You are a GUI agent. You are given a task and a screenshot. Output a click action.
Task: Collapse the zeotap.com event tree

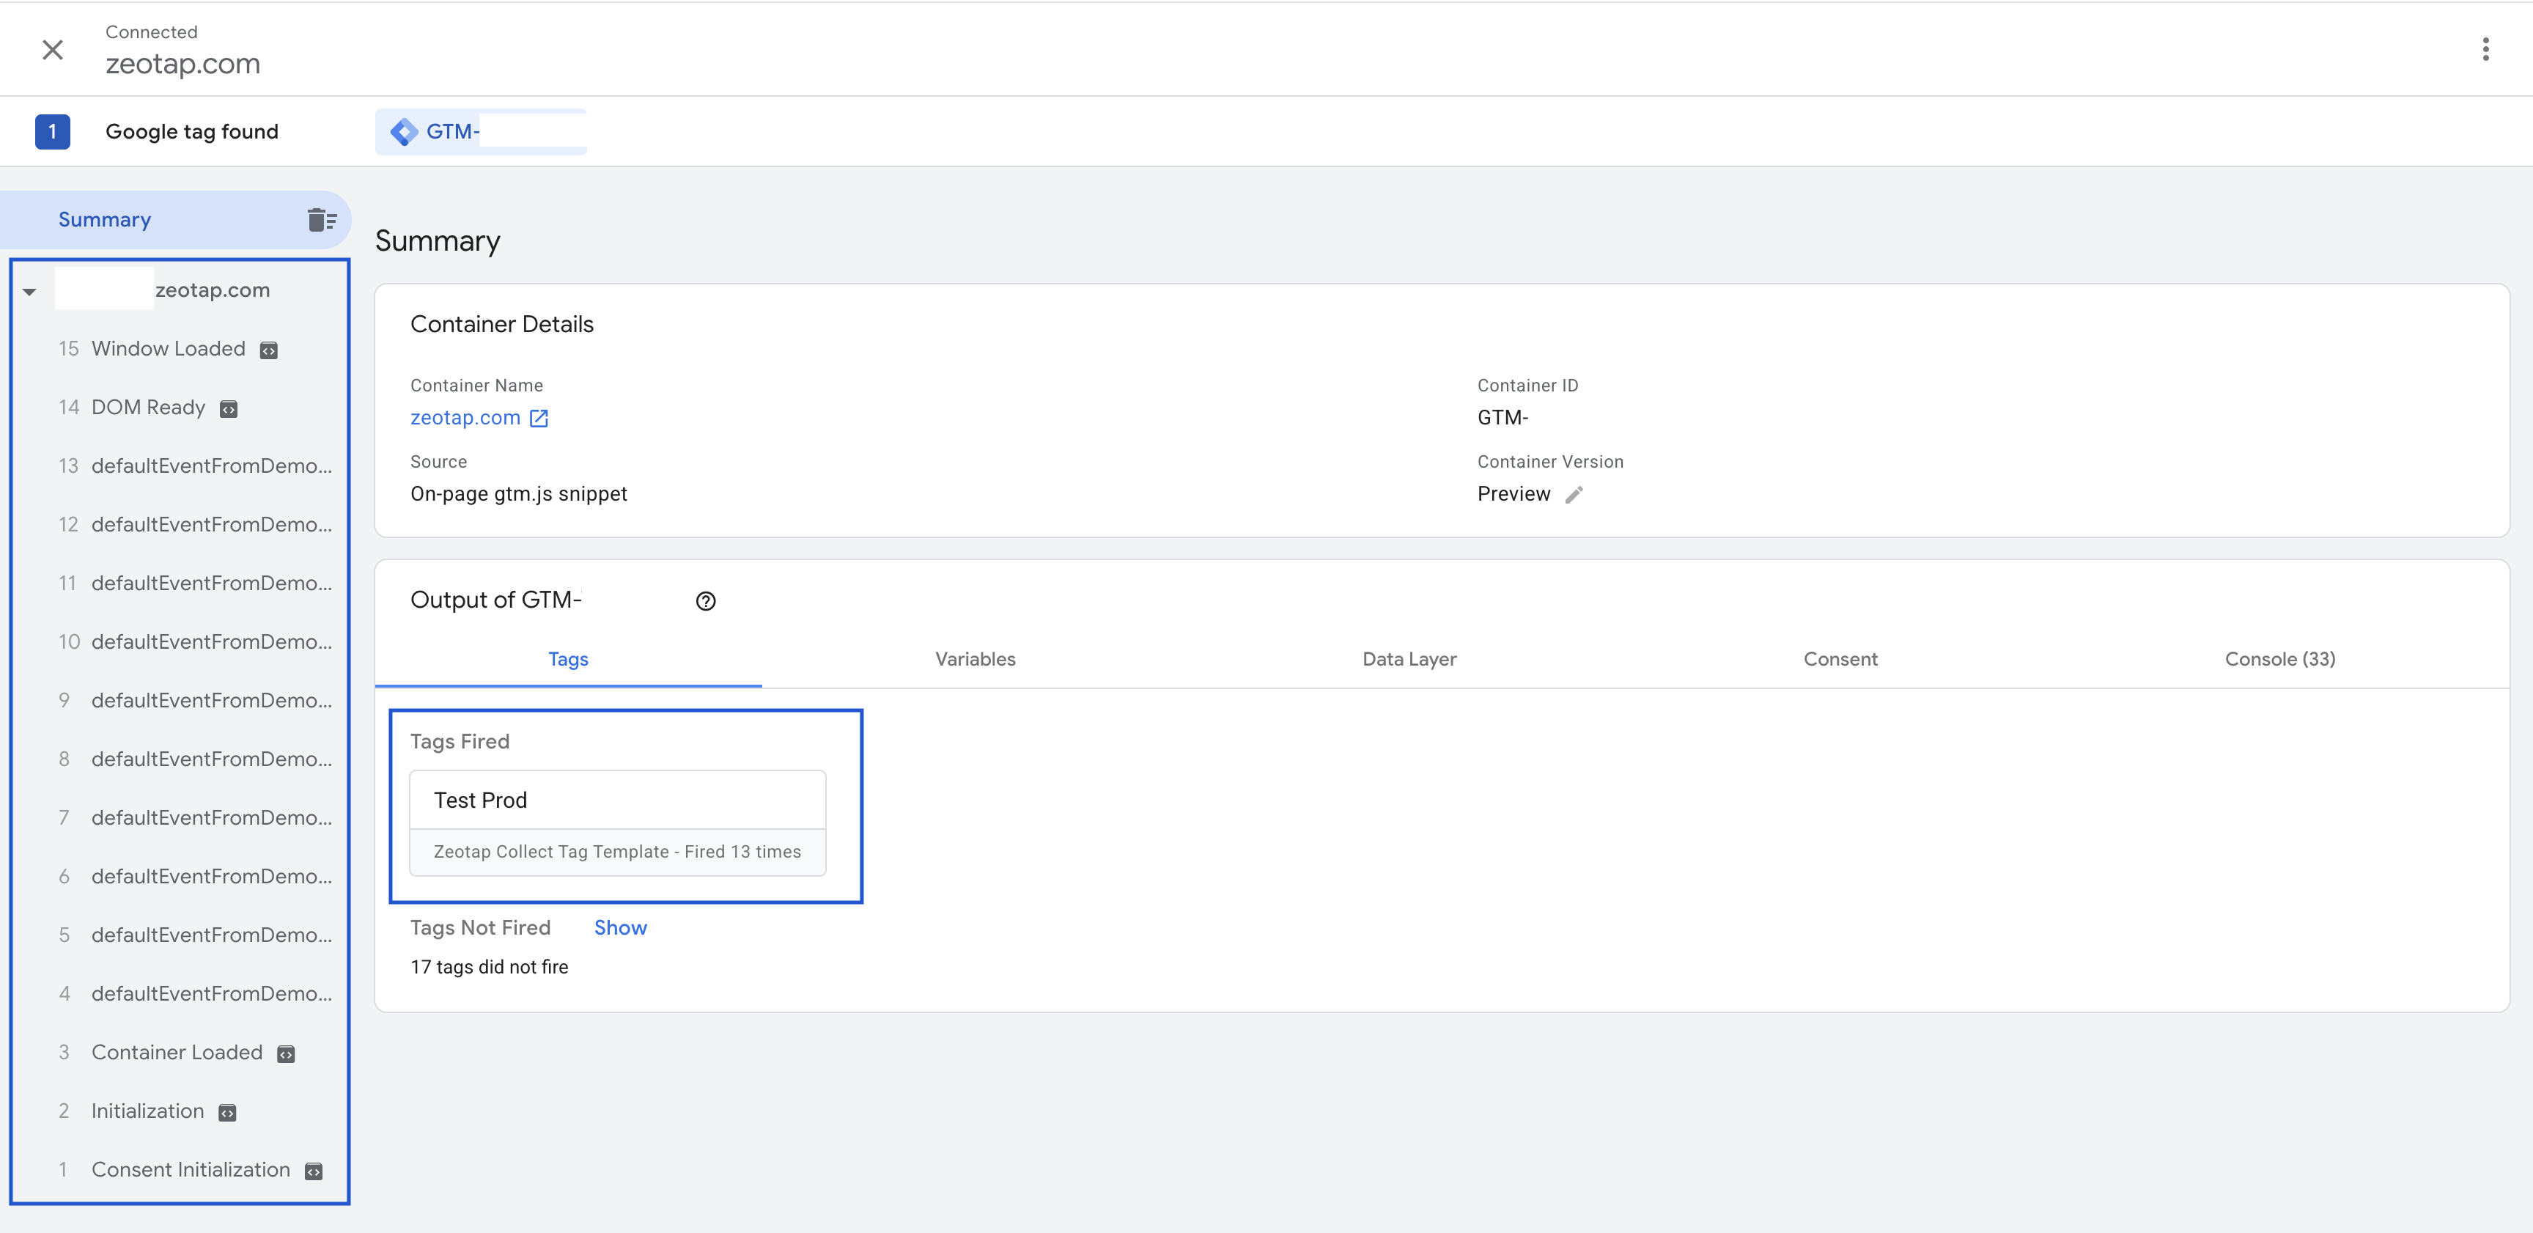(29, 292)
